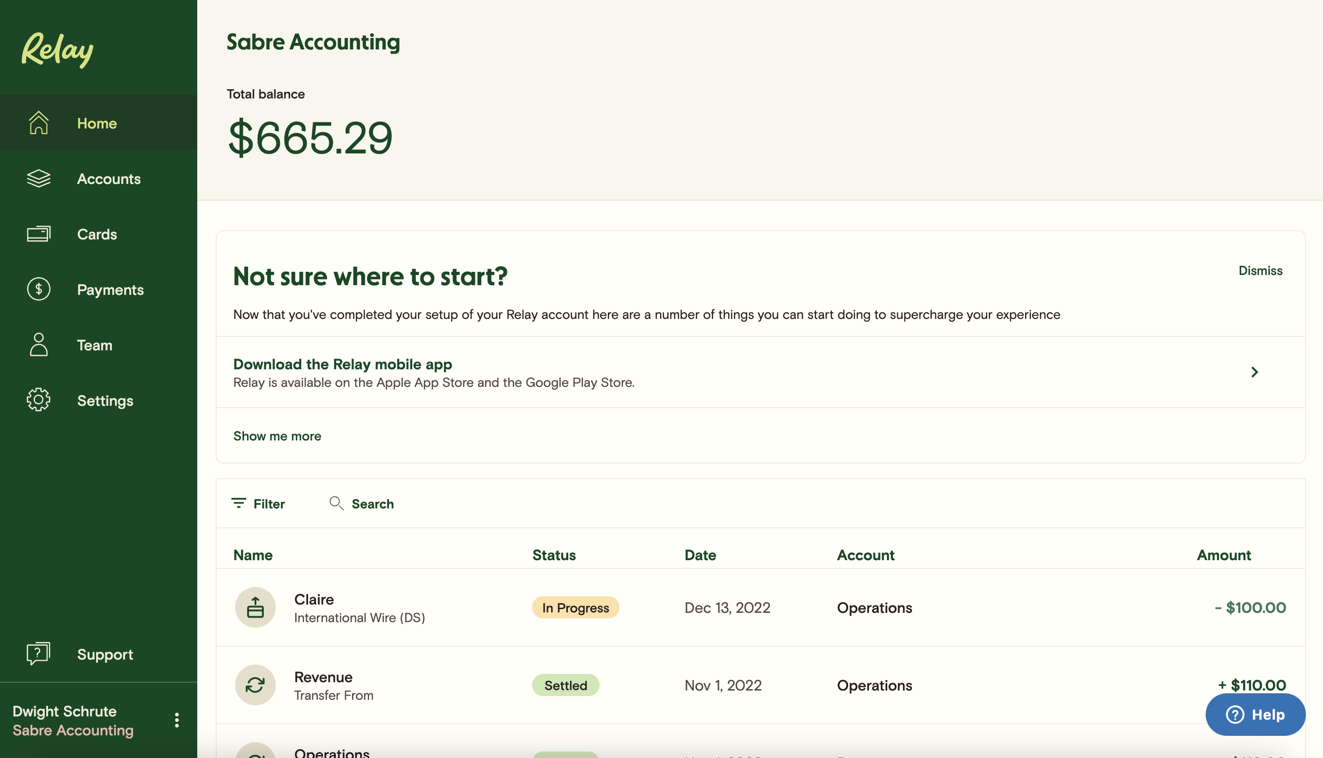Navigate to Payments
The height and width of the screenshot is (758, 1323).
[99, 289]
